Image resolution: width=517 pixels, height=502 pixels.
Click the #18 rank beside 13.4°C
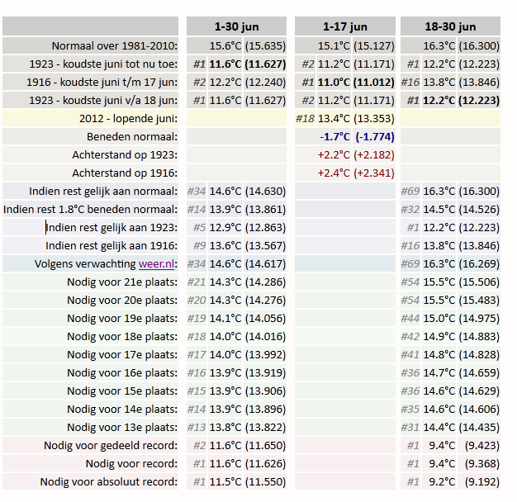(x=305, y=118)
